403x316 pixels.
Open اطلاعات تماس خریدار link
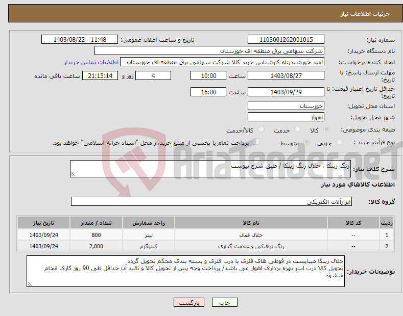(91, 62)
